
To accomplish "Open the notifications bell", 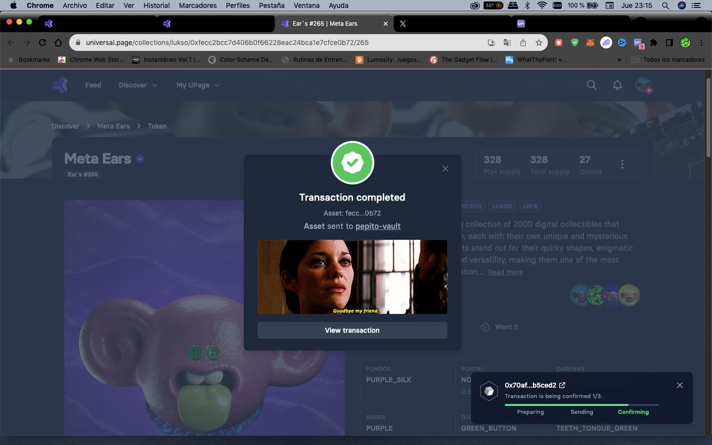I will (x=618, y=85).
